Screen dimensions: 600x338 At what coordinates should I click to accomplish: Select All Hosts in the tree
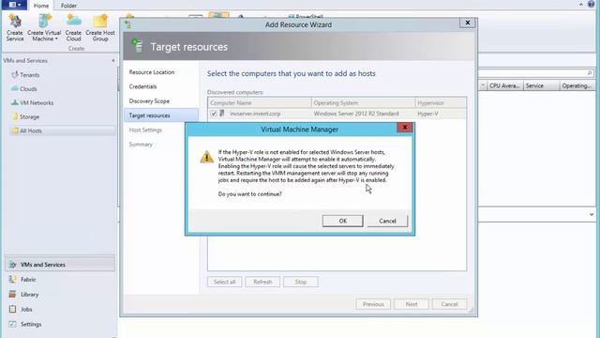point(63,131)
